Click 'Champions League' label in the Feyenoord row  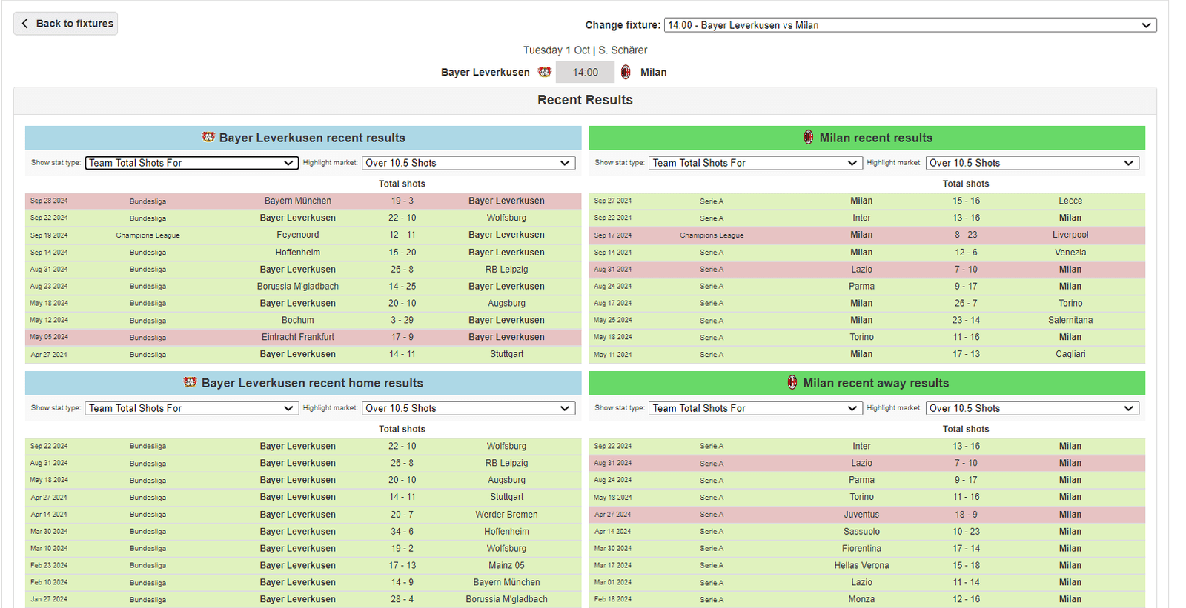coord(148,235)
